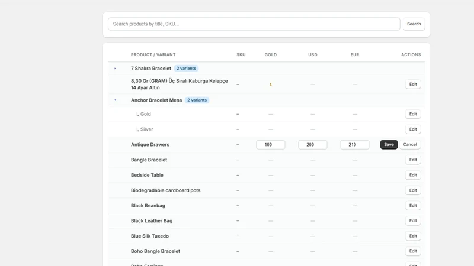Screen dimensions: 474x266
Task: Edit the Antique Drawers EUR value field
Action: [354, 145]
